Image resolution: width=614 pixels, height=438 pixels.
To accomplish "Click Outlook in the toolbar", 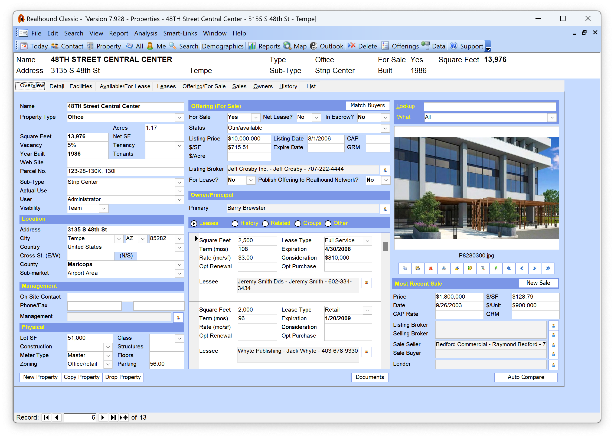I will point(327,46).
